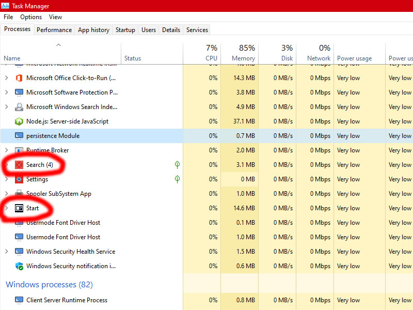Click the Windows Security Health Service icon
Screen dimensions: 413x310
coord(19,252)
